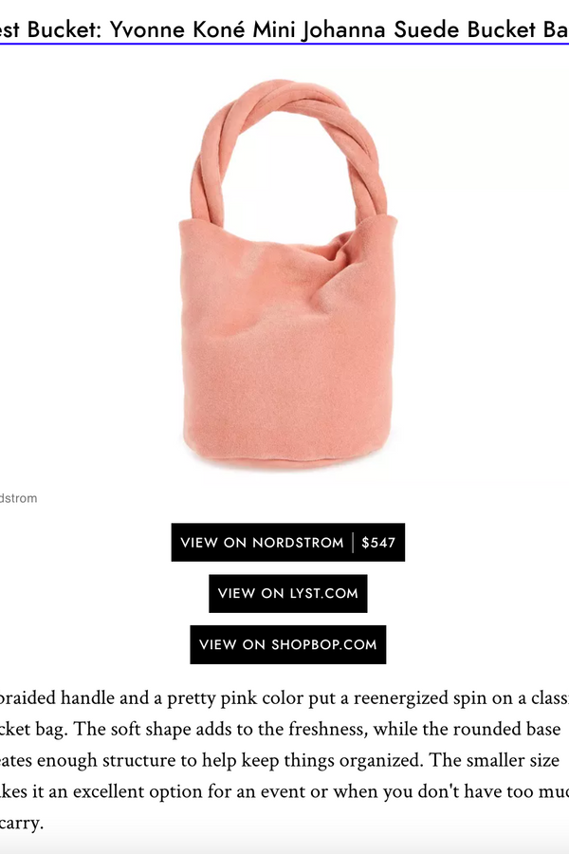Viewport: 569px width, 854px height.
Task: Click the Nordstrom image credit caption
Action: (x=19, y=498)
